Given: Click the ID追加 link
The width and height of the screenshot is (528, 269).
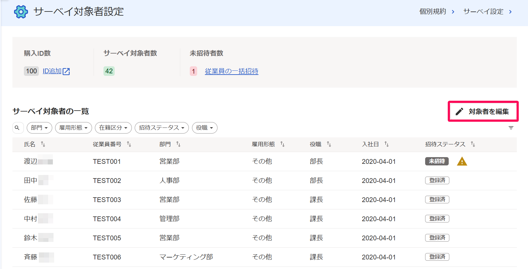Looking at the screenshot, I should click(52, 71).
